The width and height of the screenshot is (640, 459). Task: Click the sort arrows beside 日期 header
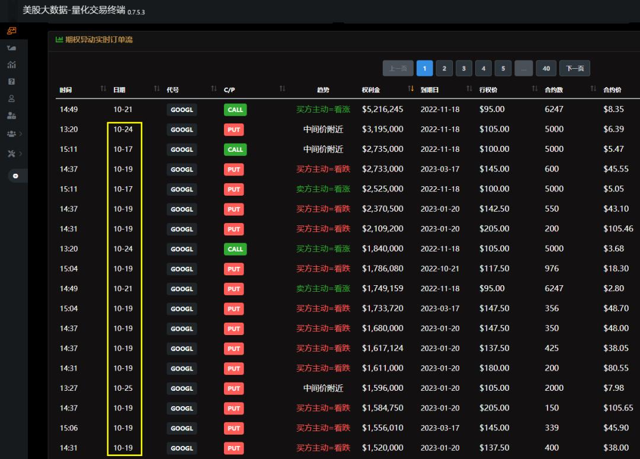[156, 88]
